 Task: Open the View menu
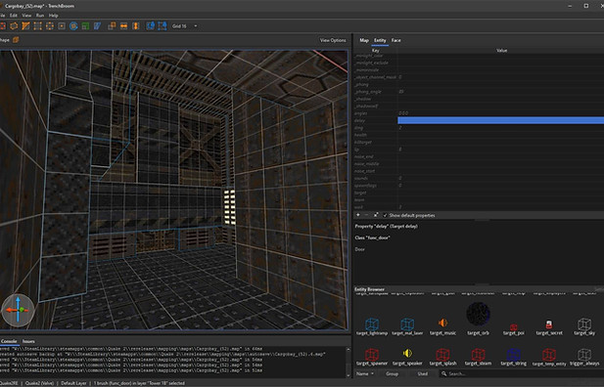(26, 16)
